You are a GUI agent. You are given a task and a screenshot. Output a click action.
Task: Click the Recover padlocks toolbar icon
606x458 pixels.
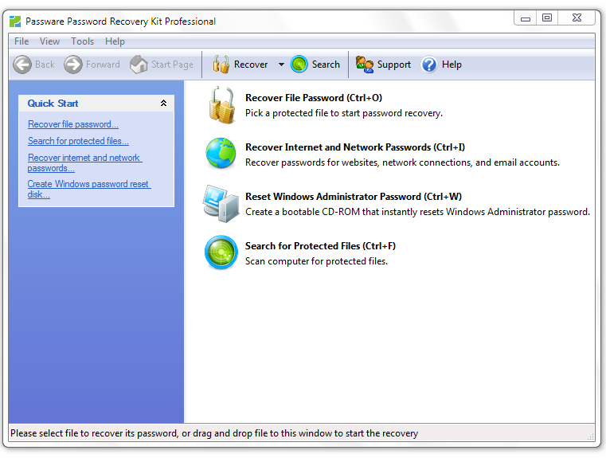pos(221,65)
